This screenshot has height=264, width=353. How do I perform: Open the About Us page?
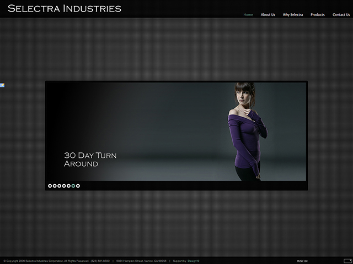click(268, 15)
